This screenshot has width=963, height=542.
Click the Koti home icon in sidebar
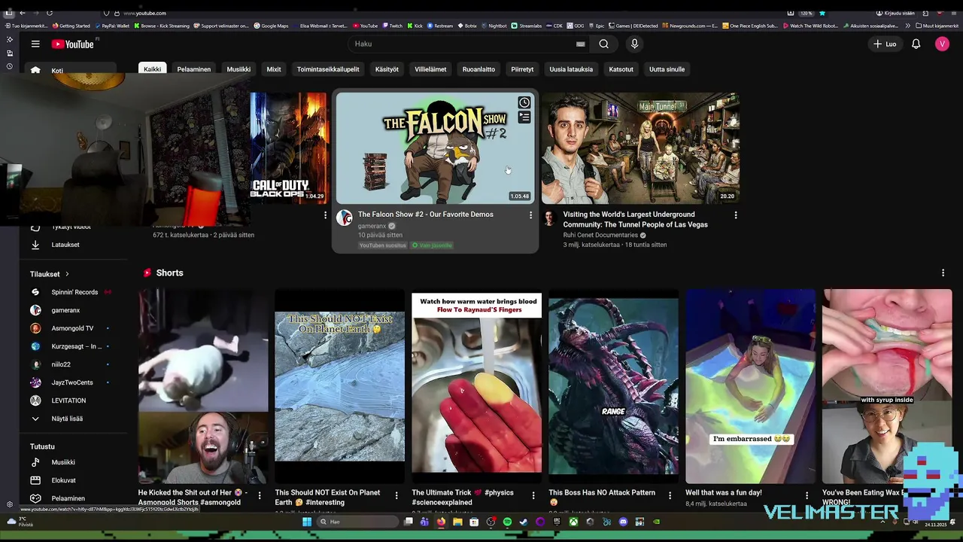(35, 70)
